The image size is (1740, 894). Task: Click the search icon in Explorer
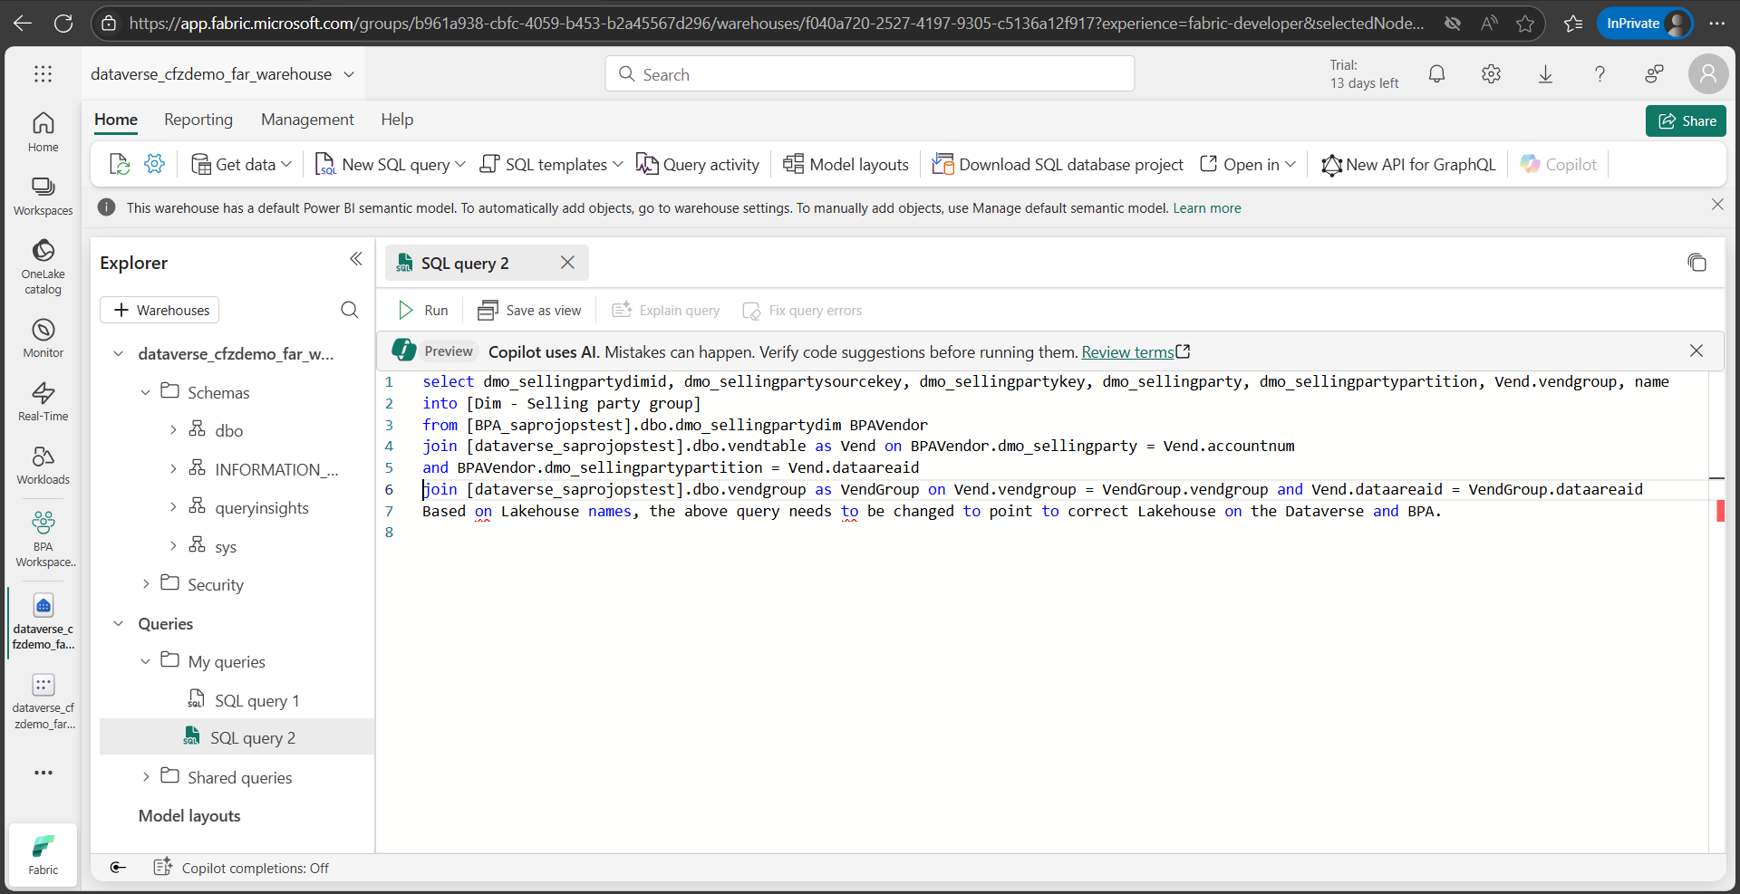point(349,310)
